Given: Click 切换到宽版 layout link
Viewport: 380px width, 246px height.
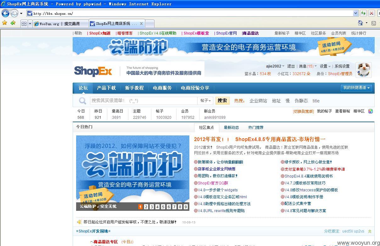Looking at the screenshot, I should (x=303, y=111).
